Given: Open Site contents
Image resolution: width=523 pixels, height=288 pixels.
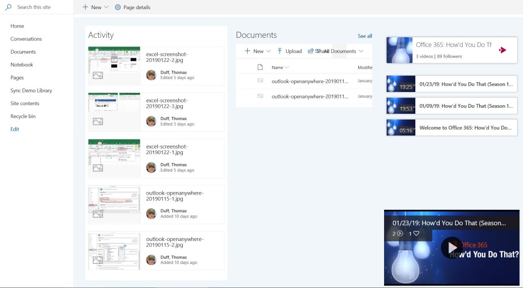Looking at the screenshot, I should tap(25, 103).
